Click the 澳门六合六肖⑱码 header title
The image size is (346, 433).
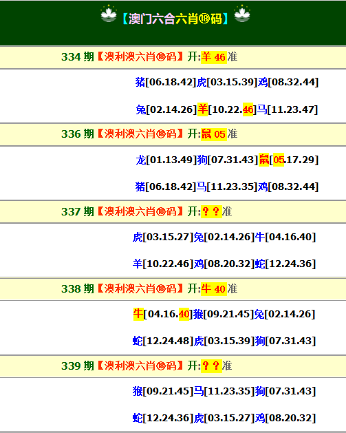click(175, 19)
